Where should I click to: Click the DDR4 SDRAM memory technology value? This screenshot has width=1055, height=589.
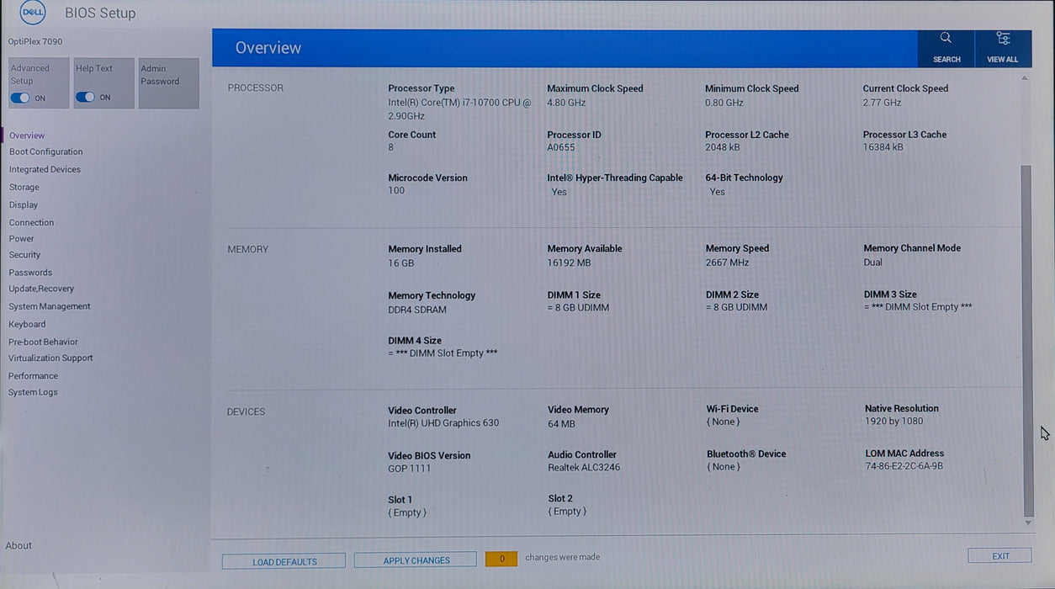point(417,310)
